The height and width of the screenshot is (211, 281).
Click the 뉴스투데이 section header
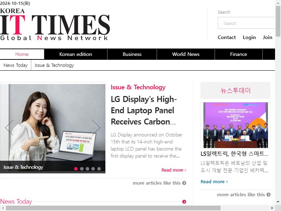[x=235, y=90]
